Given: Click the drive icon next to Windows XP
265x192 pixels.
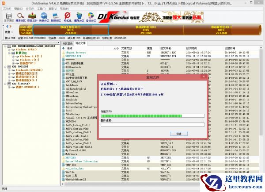Looking at the screenshot, I should click(x=13, y=50).
